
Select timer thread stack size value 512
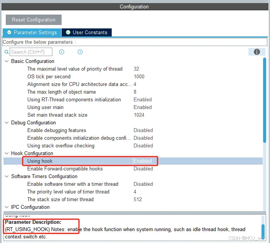pos(138,199)
